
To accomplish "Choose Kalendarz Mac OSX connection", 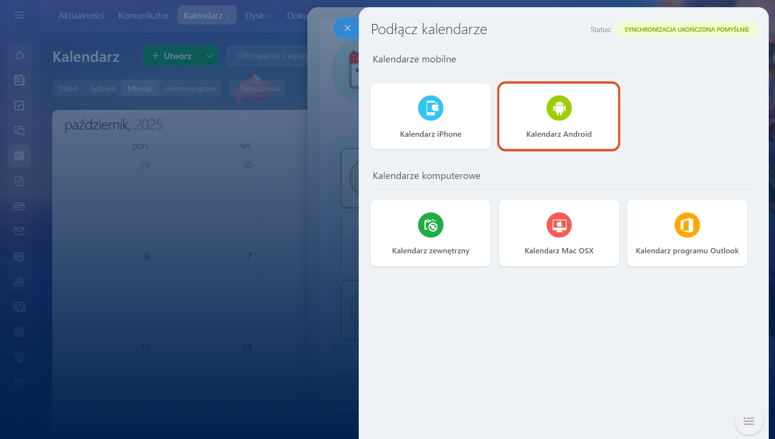I will [559, 233].
